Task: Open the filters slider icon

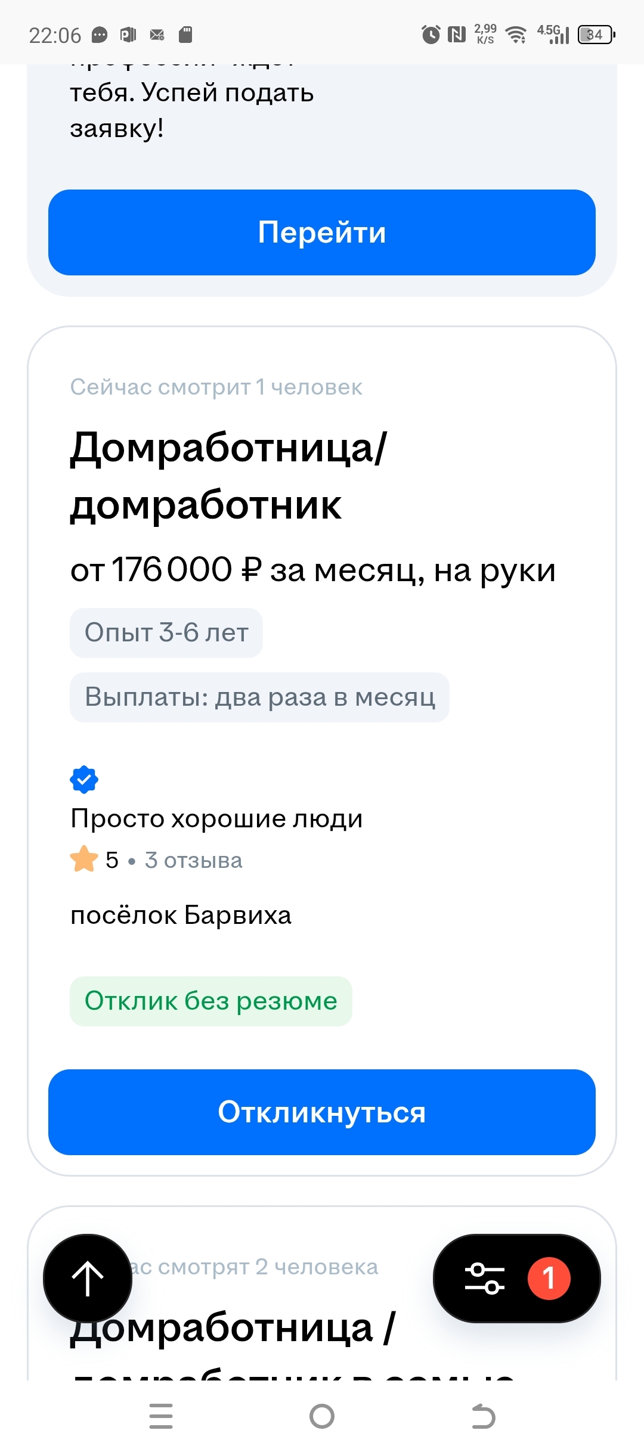Action: 484,1278
